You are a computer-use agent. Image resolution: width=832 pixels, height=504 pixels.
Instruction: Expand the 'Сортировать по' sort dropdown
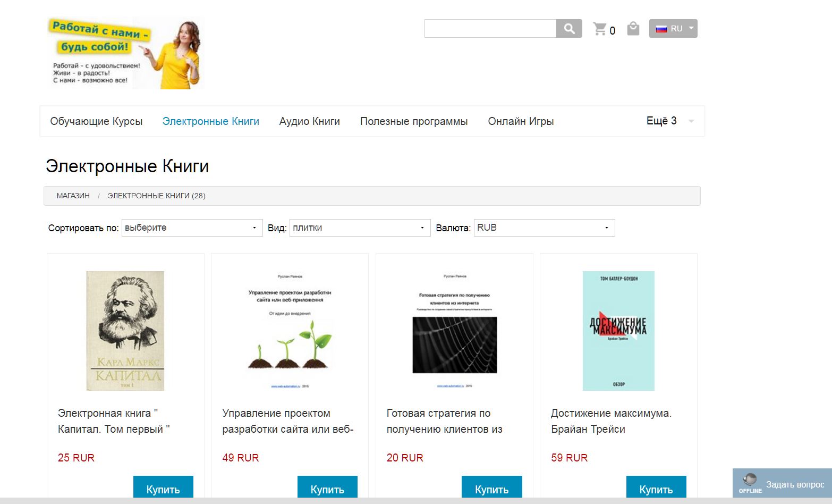tap(192, 228)
